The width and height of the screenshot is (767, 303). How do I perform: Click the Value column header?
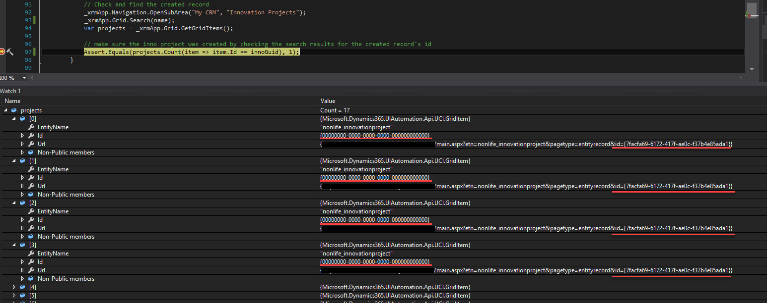pyautogui.click(x=328, y=101)
